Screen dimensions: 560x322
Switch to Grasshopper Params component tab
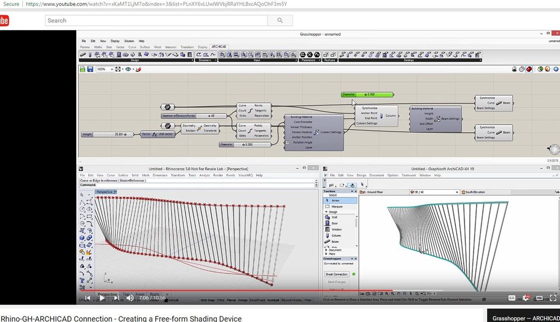point(85,47)
